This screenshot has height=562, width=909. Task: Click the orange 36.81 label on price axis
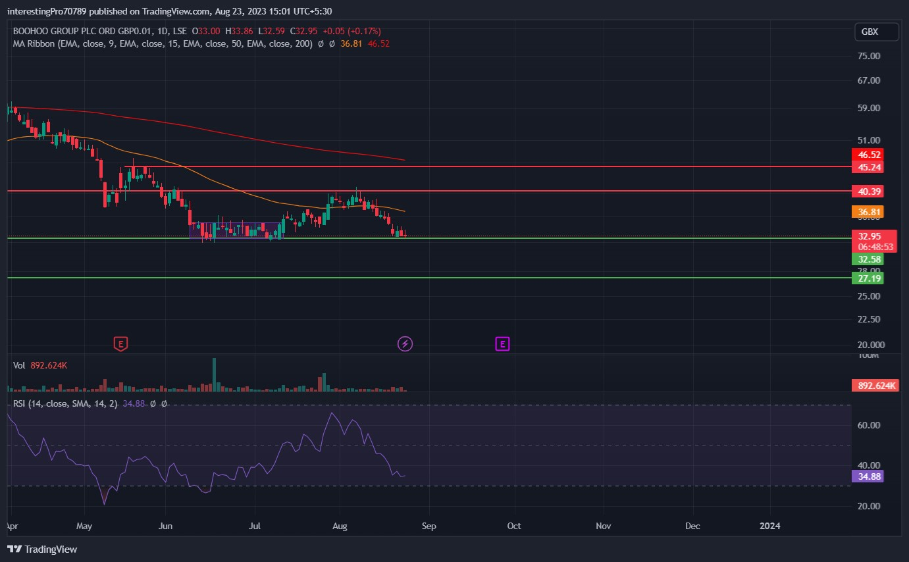[x=867, y=212]
